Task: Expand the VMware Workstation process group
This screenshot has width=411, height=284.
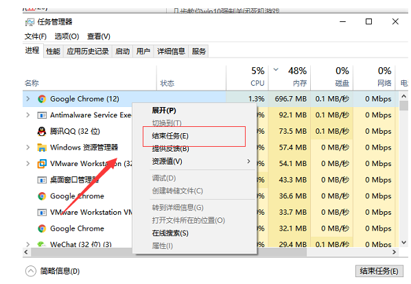Action: (x=27, y=164)
